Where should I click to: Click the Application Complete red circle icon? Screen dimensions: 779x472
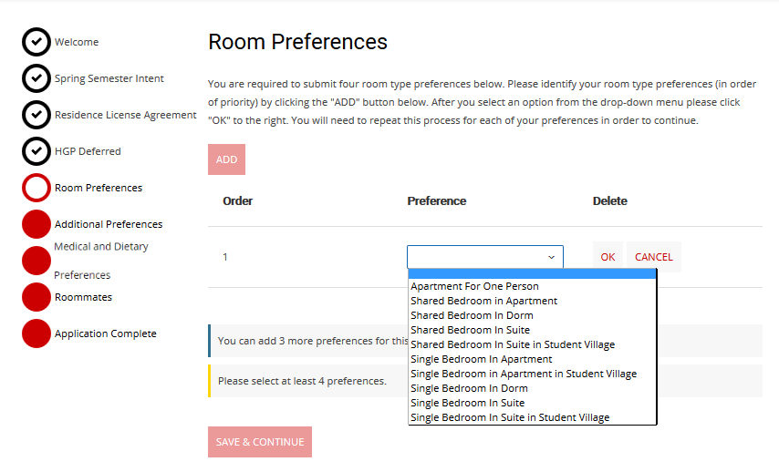(36, 333)
